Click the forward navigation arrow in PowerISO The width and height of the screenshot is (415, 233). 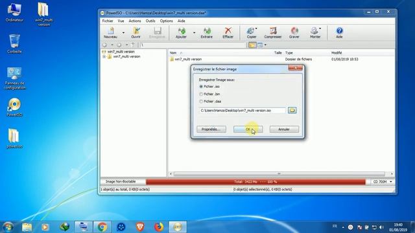click(x=119, y=45)
